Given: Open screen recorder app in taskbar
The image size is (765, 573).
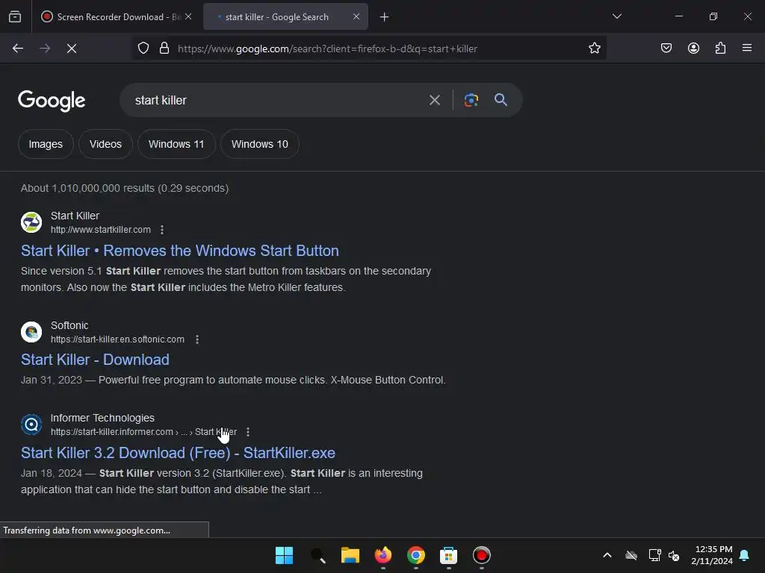Looking at the screenshot, I should [482, 555].
